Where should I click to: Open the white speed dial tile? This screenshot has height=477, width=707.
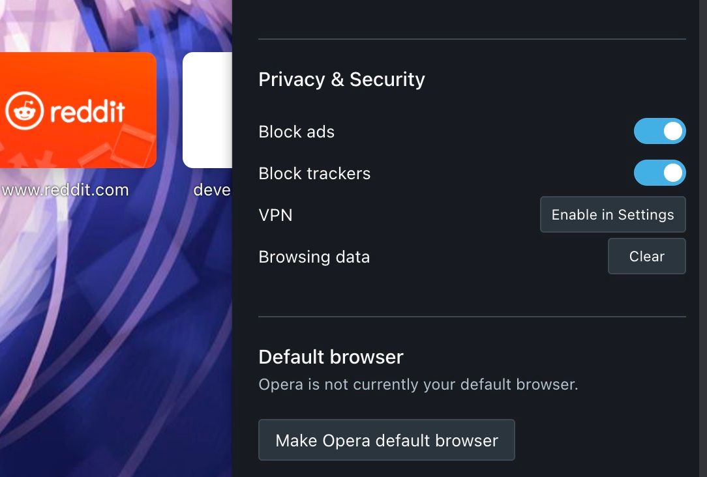[x=207, y=111]
